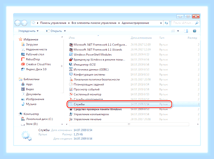214x159 pixels.
Task: Open the recent pages arrow beside navigation buttons
Action: [29, 23]
